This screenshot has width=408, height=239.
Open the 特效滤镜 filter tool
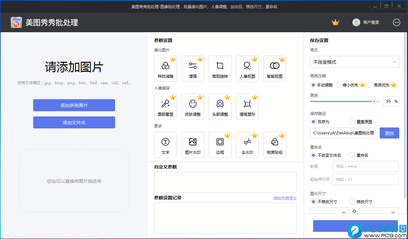pos(165,69)
